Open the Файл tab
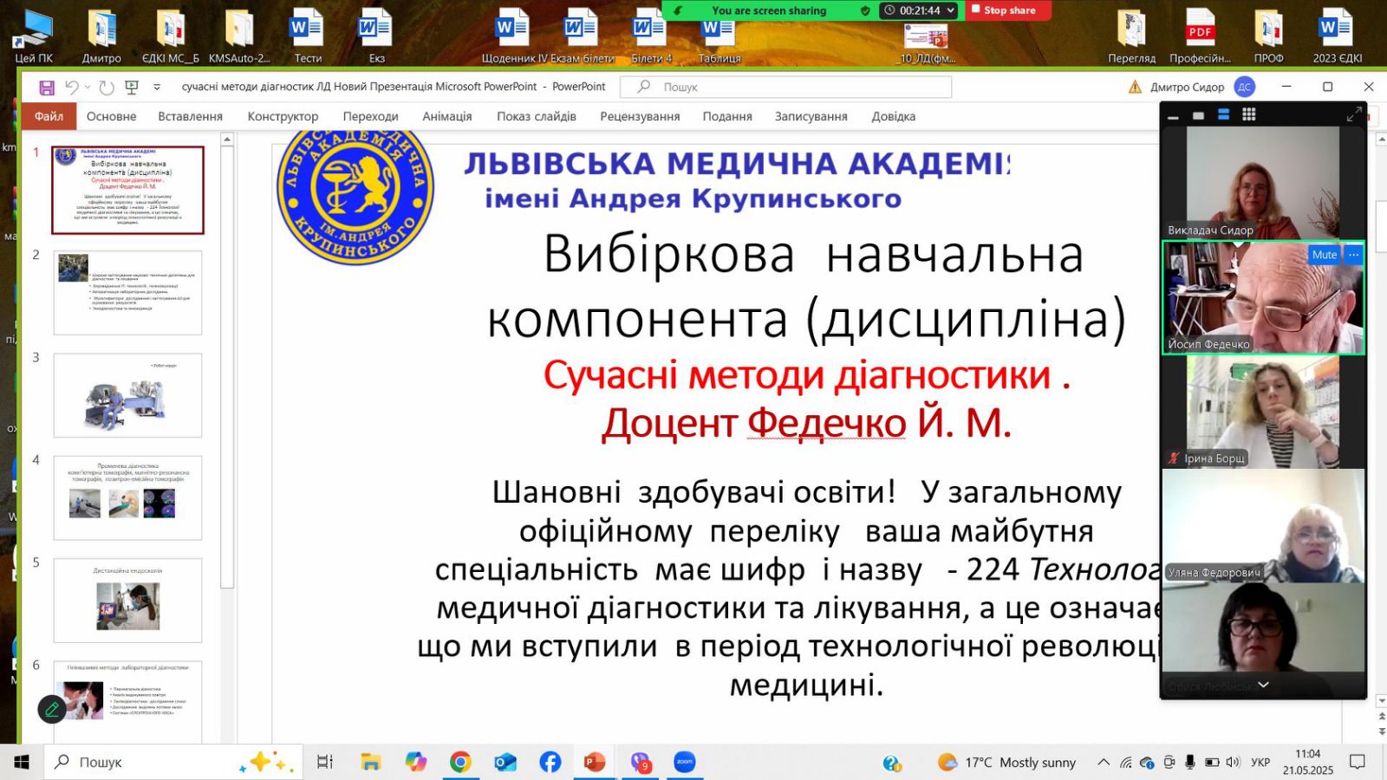 49,116
